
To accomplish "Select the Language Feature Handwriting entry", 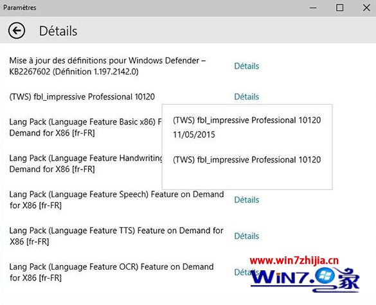I will [x=85, y=164].
